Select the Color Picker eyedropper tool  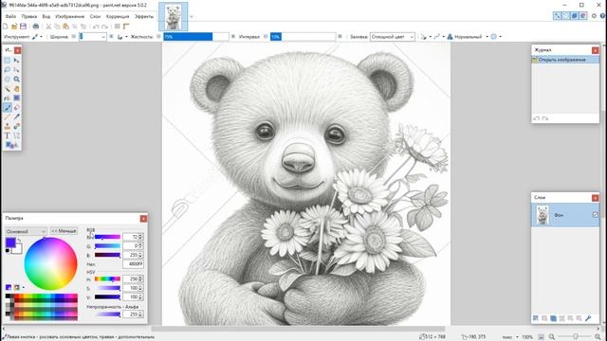pos(17,117)
